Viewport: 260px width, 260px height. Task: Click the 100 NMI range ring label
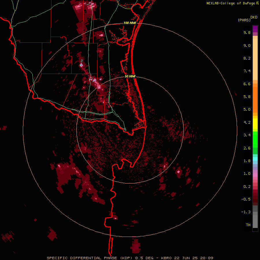(130, 23)
